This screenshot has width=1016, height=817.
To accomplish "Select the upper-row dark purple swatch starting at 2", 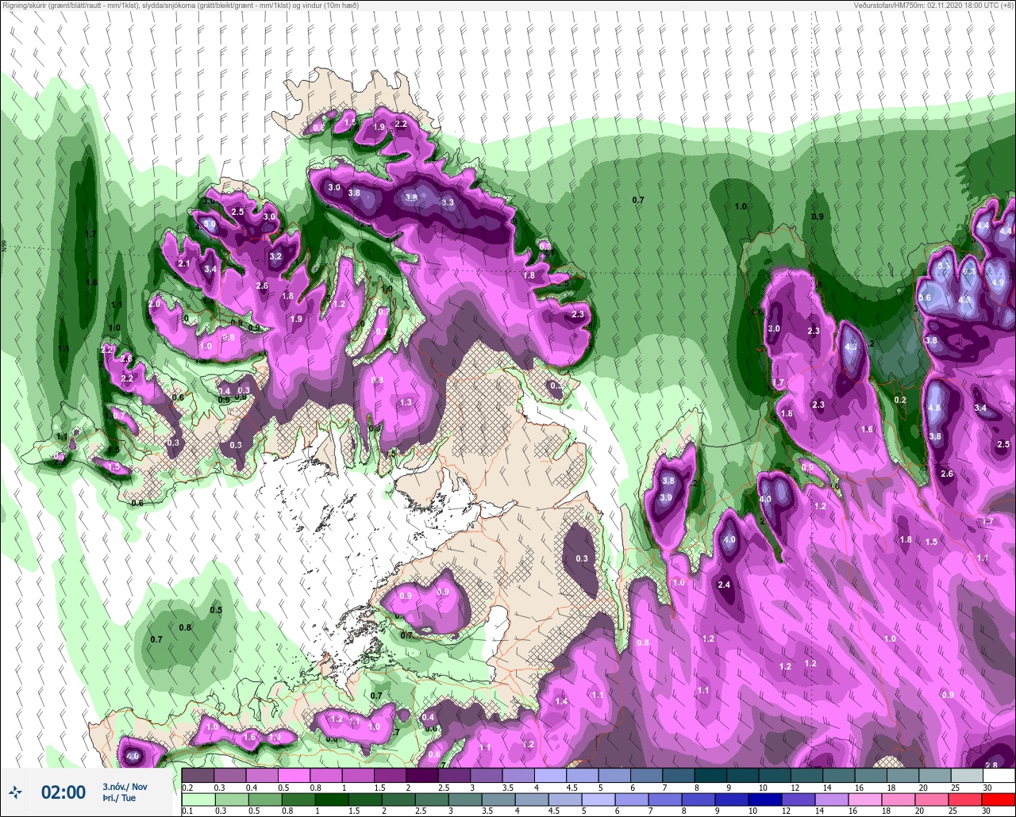I will coord(421,775).
